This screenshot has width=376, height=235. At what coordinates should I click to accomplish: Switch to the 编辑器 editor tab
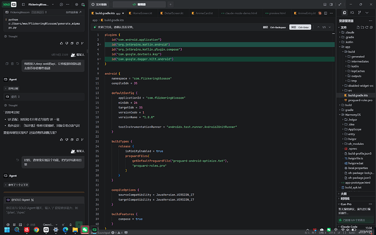pyautogui.click(x=139, y=4)
